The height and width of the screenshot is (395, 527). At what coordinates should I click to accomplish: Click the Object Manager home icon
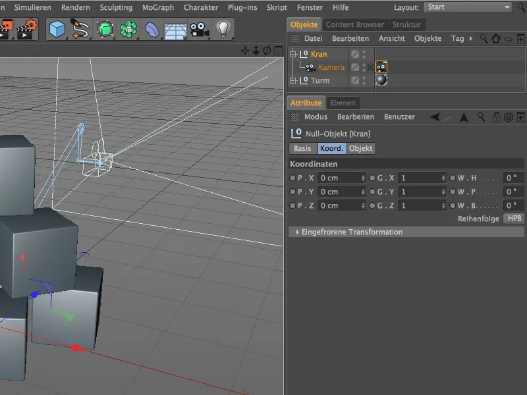coord(496,39)
